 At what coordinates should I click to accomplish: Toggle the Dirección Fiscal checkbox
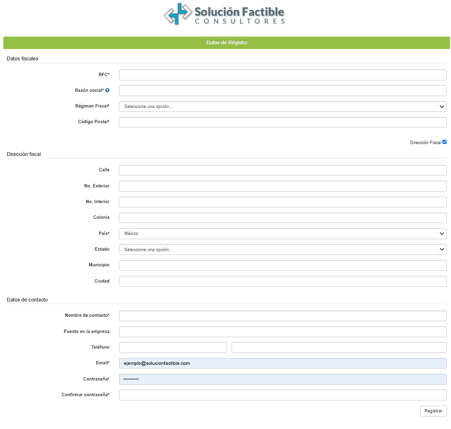pos(444,142)
